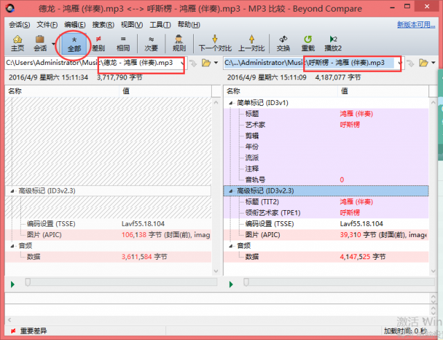Collapse 高级标记 (ID3v2.3) in left pane
This screenshot has width=443, height=340.
tap(12, 191)
